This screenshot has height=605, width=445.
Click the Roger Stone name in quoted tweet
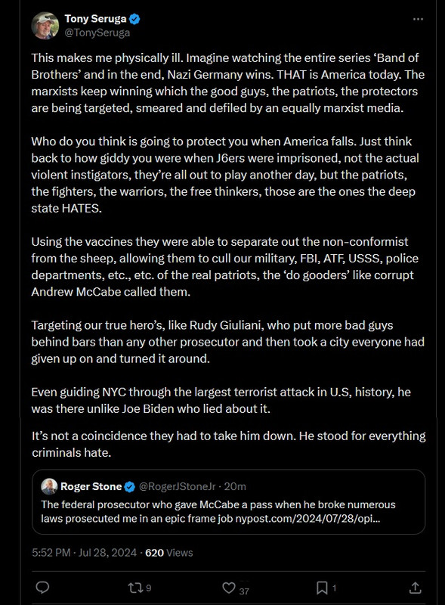click(91, 486)
